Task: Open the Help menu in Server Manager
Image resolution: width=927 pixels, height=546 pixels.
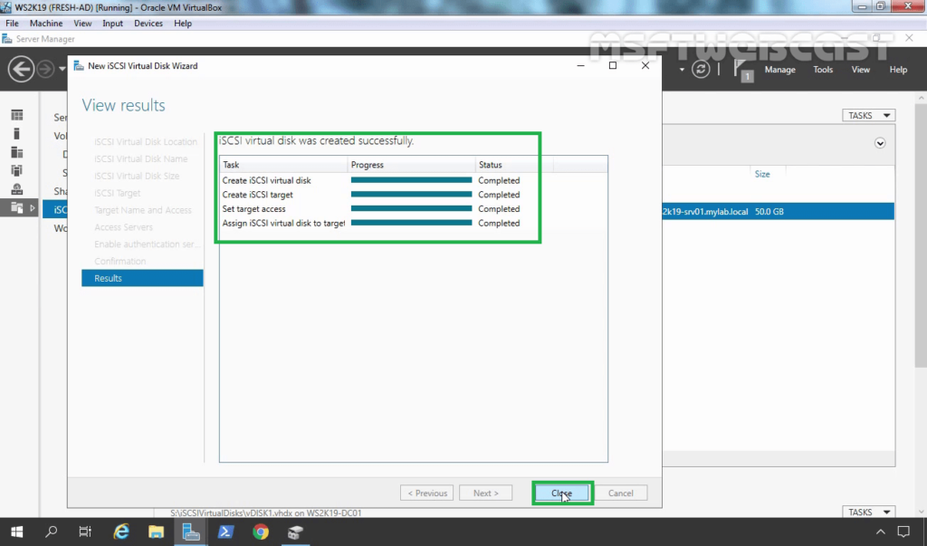Action: [898, 69]
